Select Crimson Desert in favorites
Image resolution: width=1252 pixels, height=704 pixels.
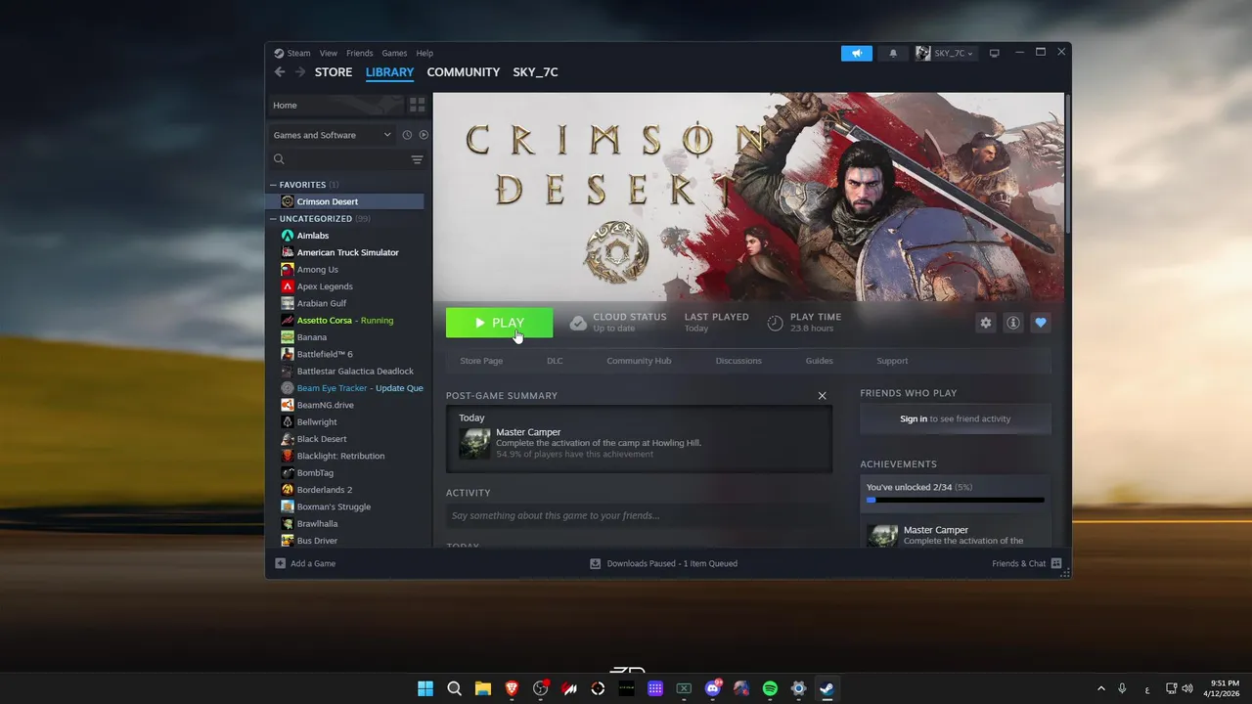[x=347, y=201]
